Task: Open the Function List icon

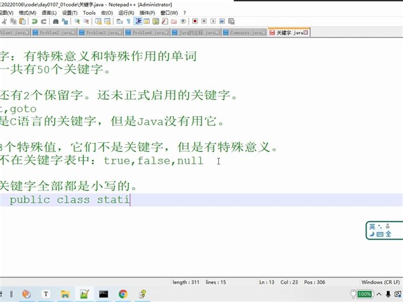Action: pyautogui.click(x=165, y=21)
